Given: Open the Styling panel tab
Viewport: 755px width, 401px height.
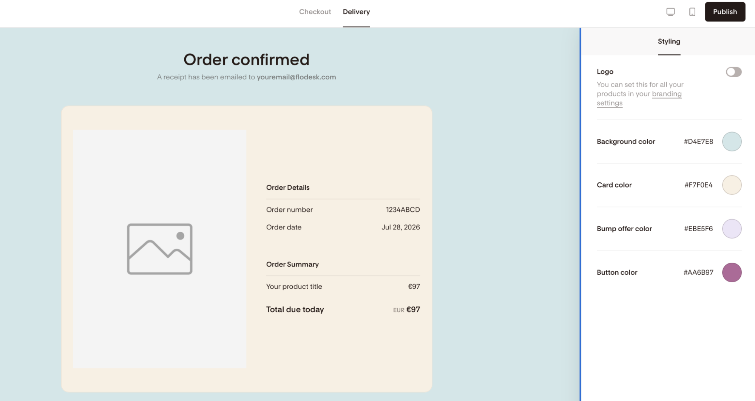Looking at the screenshot, I should coord(669,42).
